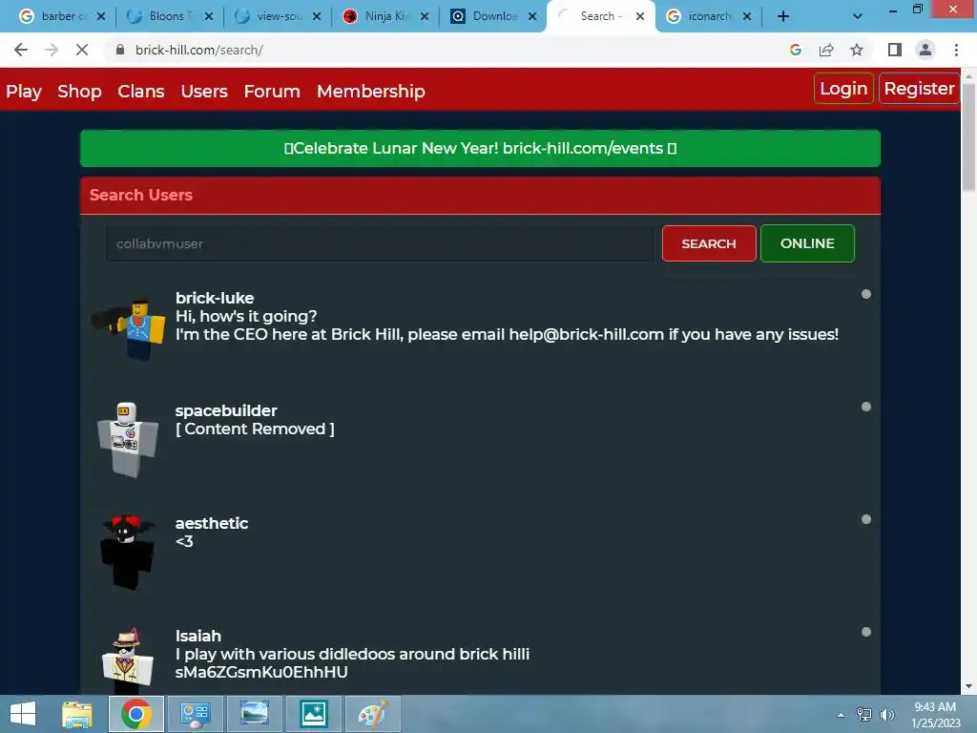This screenshot has height=733, width=977.
Task: Click Isaiah's status dot
Action: (866, 632)
